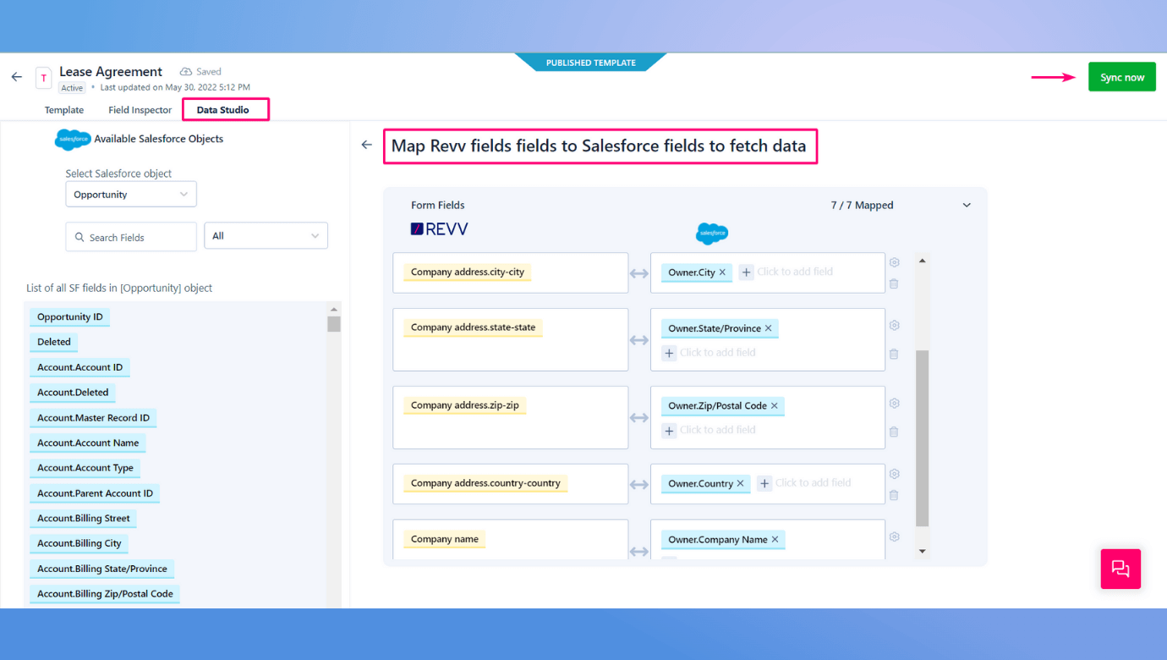Image resolution: width=1167 pixels, height=660 pixels.
Task: Click the cloud Saved icon
Action: coord(186,72)
